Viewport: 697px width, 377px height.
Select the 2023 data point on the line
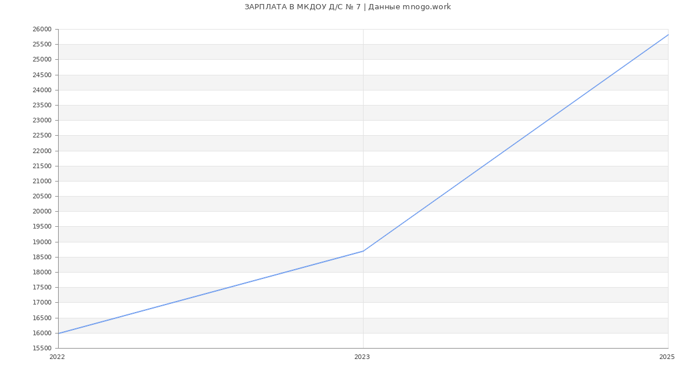pyautogui.click(x=363, y=251)
